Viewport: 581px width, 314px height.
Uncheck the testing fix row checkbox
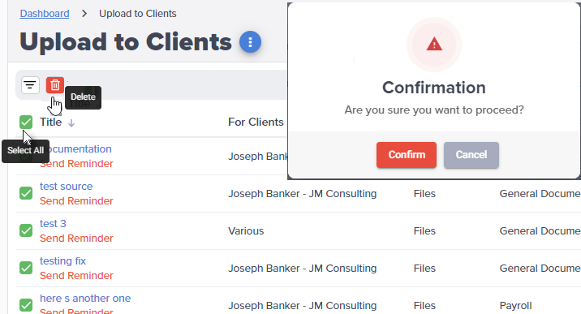(26, 268)
